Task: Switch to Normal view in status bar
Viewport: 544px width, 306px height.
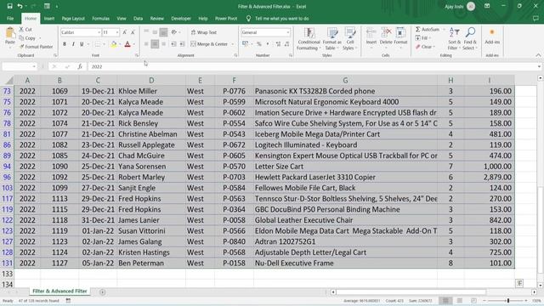Action: [x=445, y=300]
